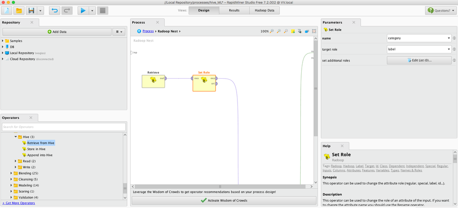Expand the Modeling (14) operator folder
This screenshot has width=458, height=208.
click(11, 185)
